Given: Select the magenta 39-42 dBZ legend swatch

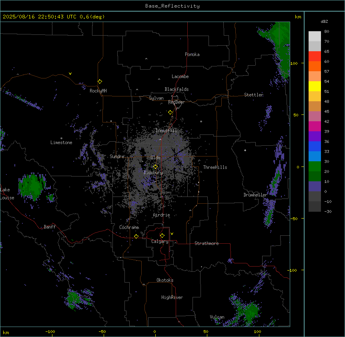Looking at the screenshot, I should click(x=315, y=126).
